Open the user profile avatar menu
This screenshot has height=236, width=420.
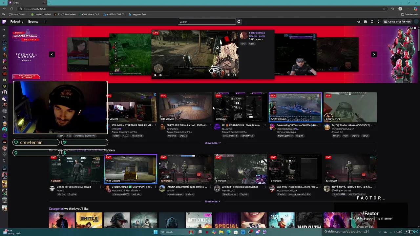416,22
